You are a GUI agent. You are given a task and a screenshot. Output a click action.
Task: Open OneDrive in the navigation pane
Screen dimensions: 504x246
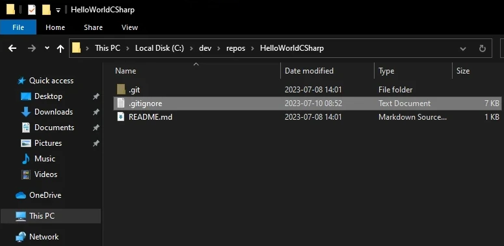45,195
